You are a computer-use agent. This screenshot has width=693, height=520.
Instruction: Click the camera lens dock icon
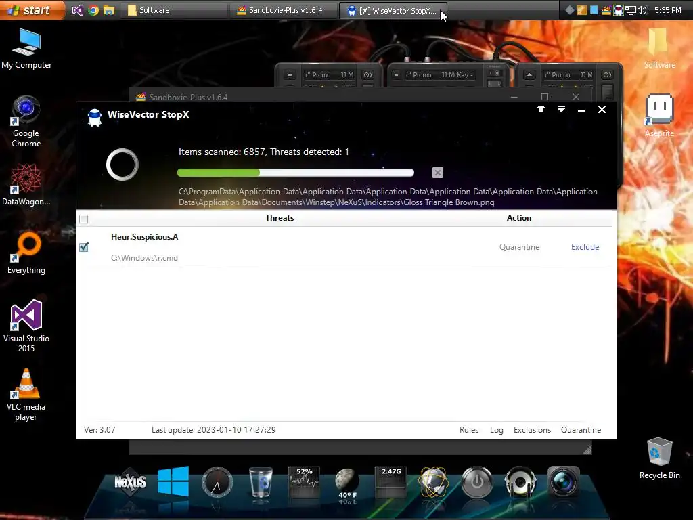[564, 481]
